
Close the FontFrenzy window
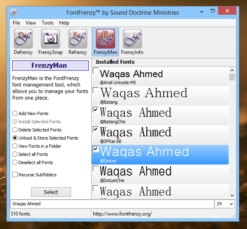point(227,11)
